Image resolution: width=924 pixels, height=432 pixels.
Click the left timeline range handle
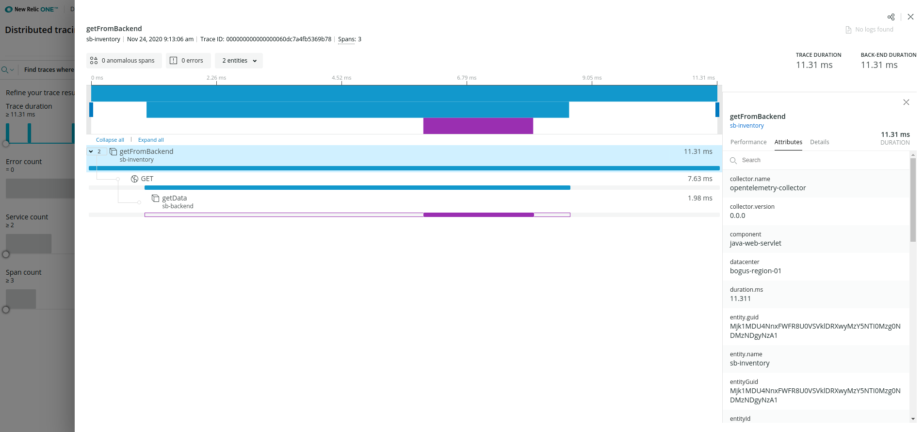91,110
